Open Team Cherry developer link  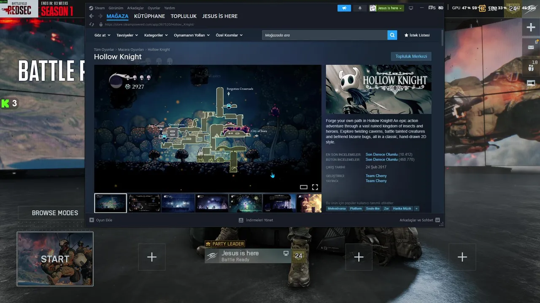click(376, 176)
